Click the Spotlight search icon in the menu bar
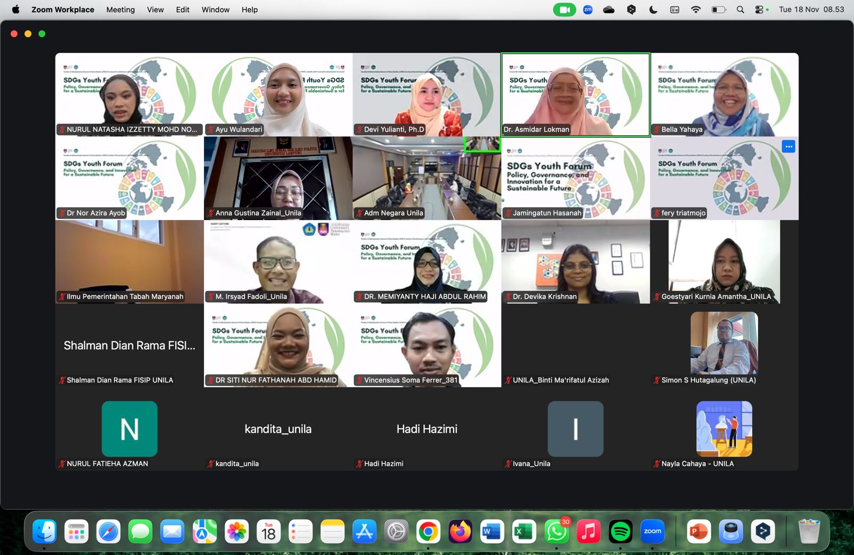The height and width of the screenshot is (555, 854). [x=740, y=10]
